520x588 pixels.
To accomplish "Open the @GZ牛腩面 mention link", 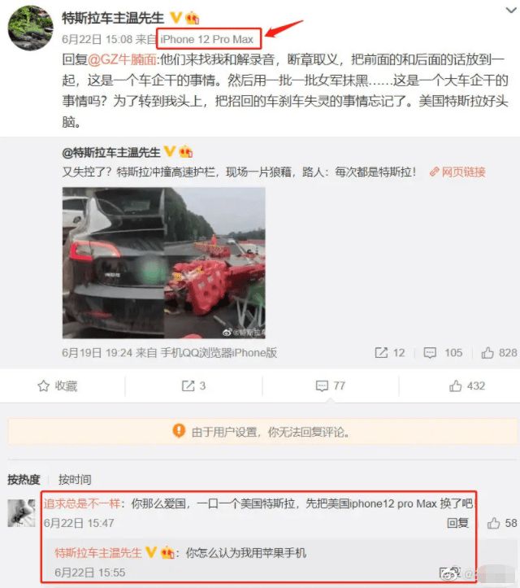I will coord(122,59).
